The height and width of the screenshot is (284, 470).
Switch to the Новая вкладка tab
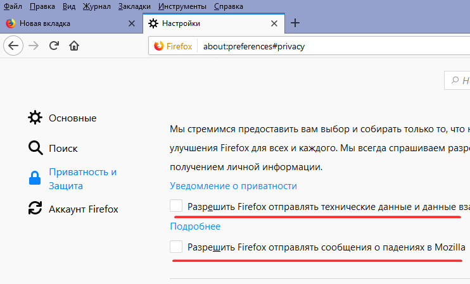pos(71,23)
